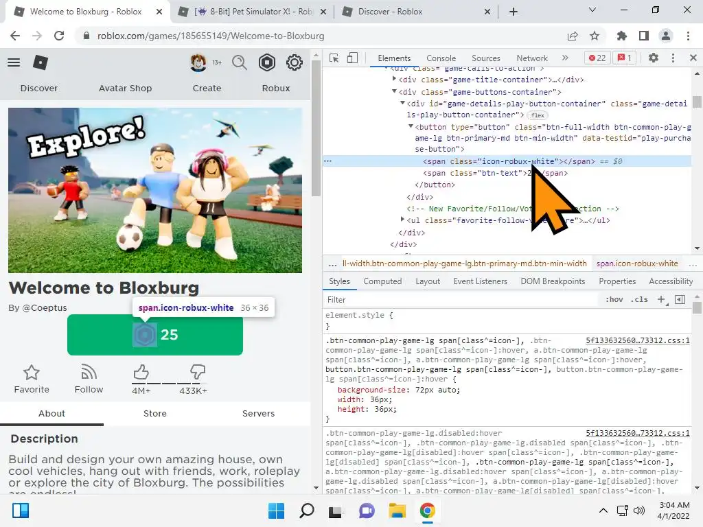Viewport: 703px width, 527px height.
Task: Bookmark this tab star icon
Action: pos(595,36)
